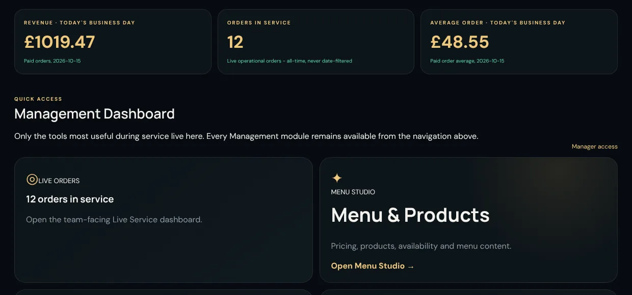The width and height of the screenshot is (632, 295).
Task: Select the Orders in Service stat card
Action: (x=315, y=42)
